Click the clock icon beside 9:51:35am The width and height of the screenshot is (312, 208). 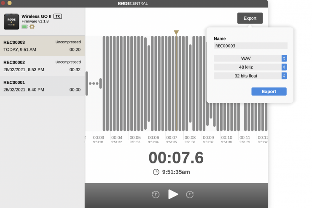pos(156,172)
